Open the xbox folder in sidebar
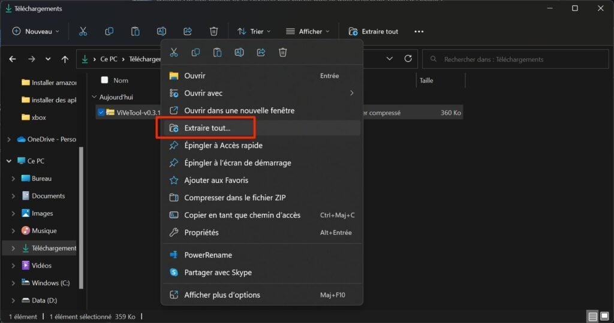Screen dimensions: 614x323 click(x=34, y=117)
